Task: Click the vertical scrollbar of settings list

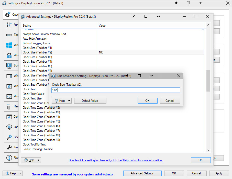Action: 208,81
